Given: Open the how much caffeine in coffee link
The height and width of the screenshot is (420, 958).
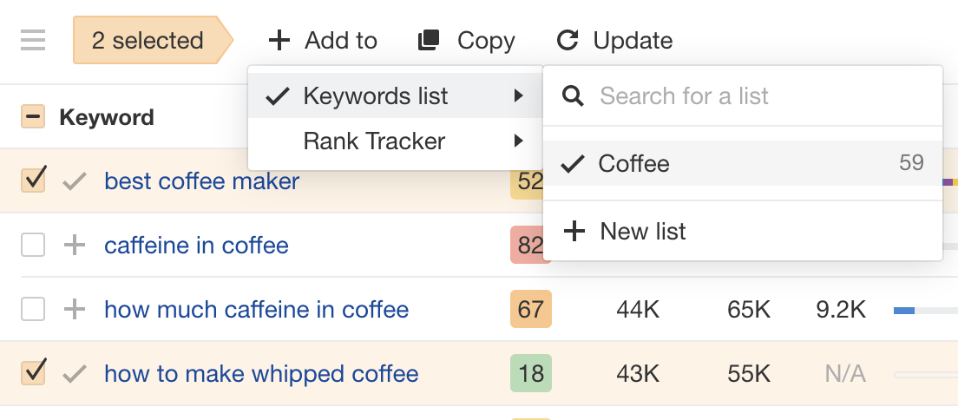Looking at the screenshot, I should [x=256, y=310].
